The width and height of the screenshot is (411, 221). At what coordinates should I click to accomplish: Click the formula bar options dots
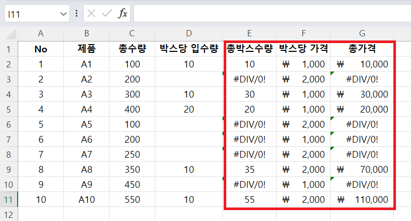(76, 13)
